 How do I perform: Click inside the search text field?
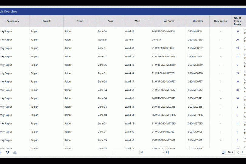tap(126, 152)
